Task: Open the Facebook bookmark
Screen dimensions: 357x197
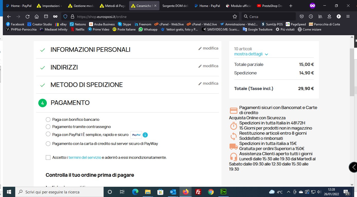Action: (x=15, y=24)
